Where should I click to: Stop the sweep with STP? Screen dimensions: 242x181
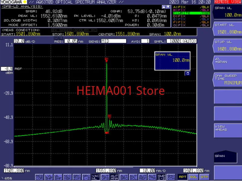click(204, 177)
